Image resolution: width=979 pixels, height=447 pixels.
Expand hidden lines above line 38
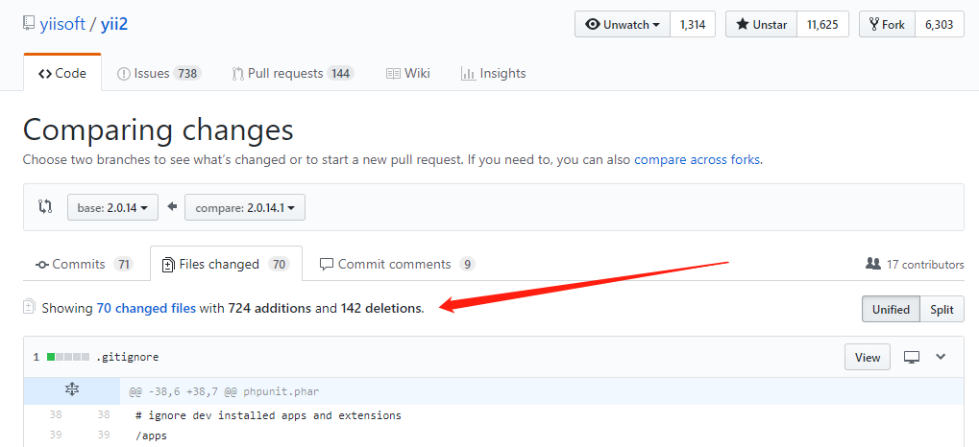tap(72, 391)
